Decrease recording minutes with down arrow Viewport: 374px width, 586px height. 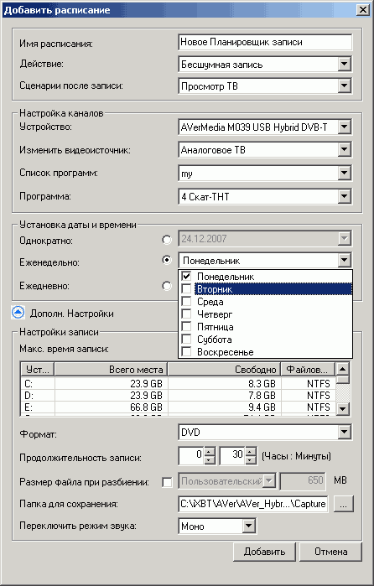(x=252, y=460)
